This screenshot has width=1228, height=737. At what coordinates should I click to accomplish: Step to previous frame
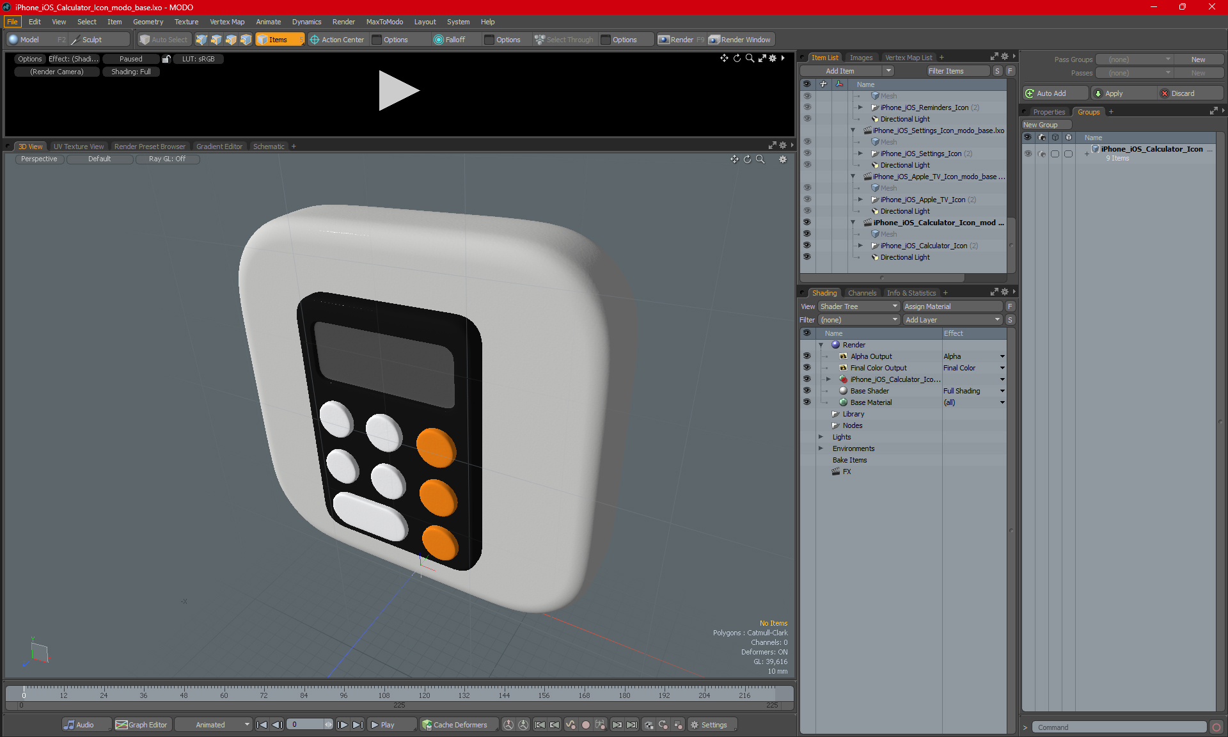(x=277, y=725)
